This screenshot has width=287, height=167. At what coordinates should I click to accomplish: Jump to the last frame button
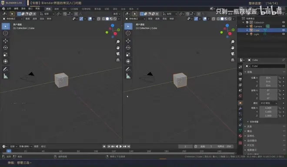click(x=129, y=146)
